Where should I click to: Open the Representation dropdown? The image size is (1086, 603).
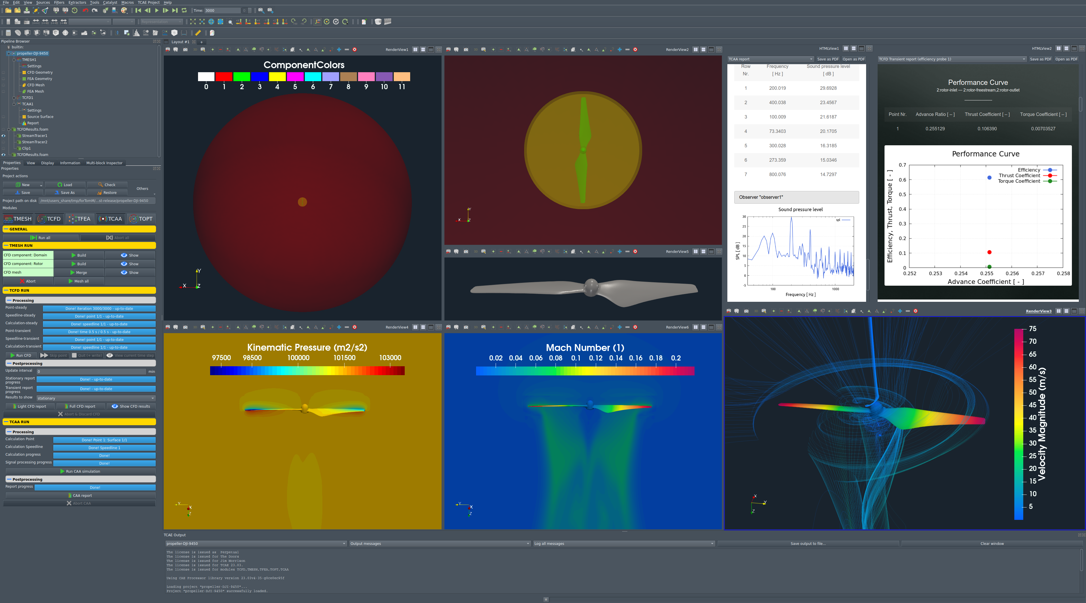pos(161,22)
